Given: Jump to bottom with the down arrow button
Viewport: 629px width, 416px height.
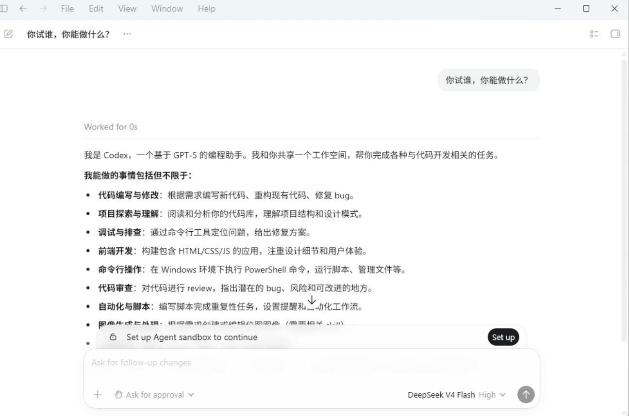Looking at the screenshot, I should point(312,301).
